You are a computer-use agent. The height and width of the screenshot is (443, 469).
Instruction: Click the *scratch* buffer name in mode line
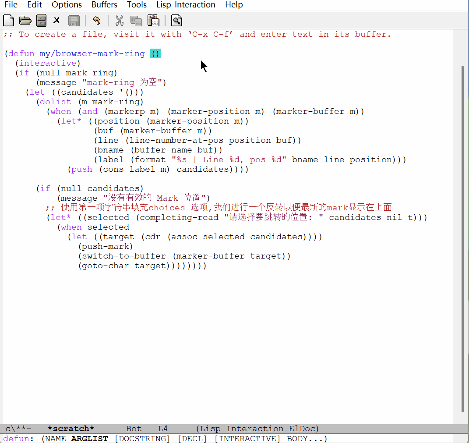(x=71, y=429)
